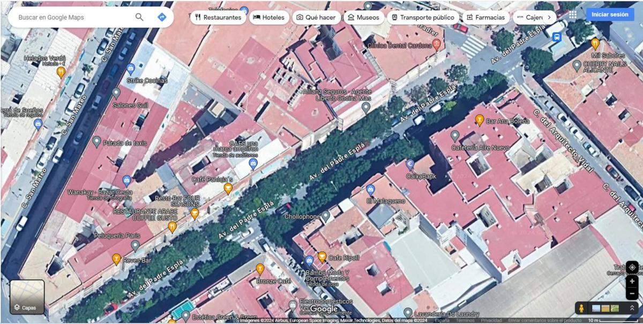
Task: Click the España link in footer
Action: 442,320
